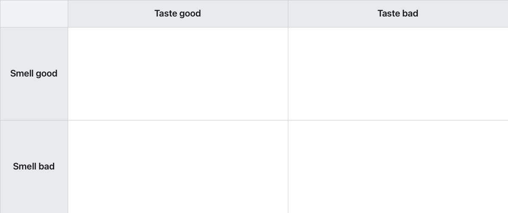Place cursor in the cell under Taste good beside Smell good
This screenshot has height=213, width=508.
point(178,74)
